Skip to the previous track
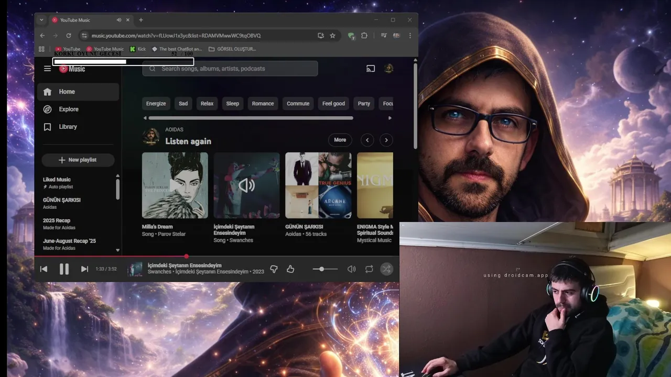Image resolution: width=671 pixels, height=377 pixels. pyautogui.click(x=44, y=269)
